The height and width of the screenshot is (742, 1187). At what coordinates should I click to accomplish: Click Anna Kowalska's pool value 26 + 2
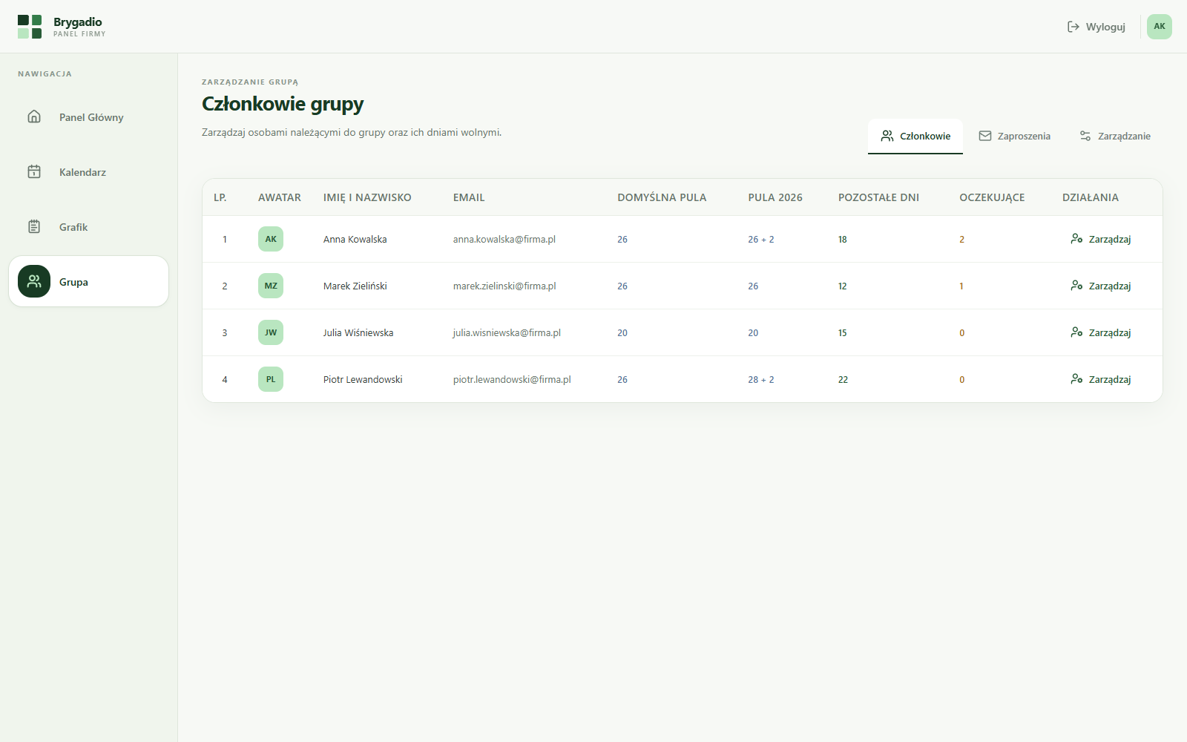tap(761, 239)
